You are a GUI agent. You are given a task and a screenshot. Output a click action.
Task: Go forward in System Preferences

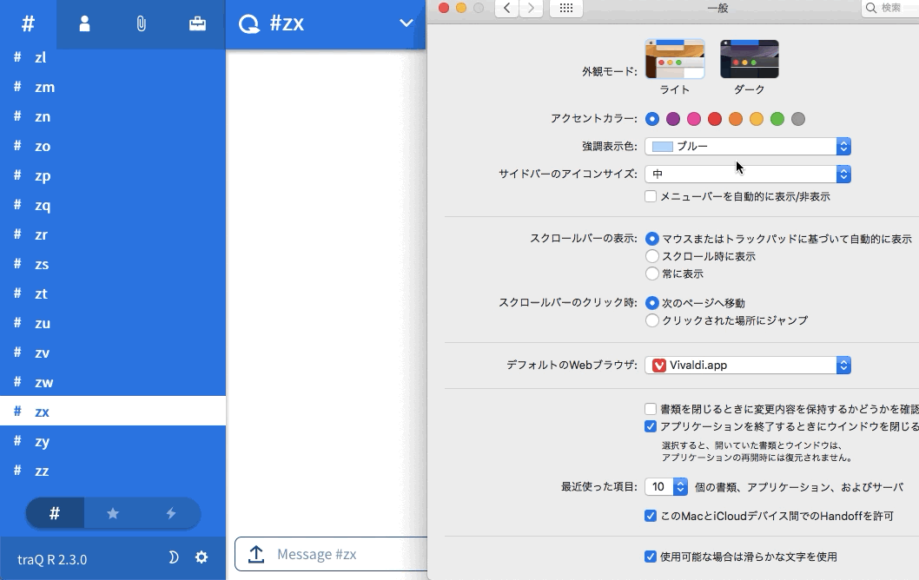(531, 8)
